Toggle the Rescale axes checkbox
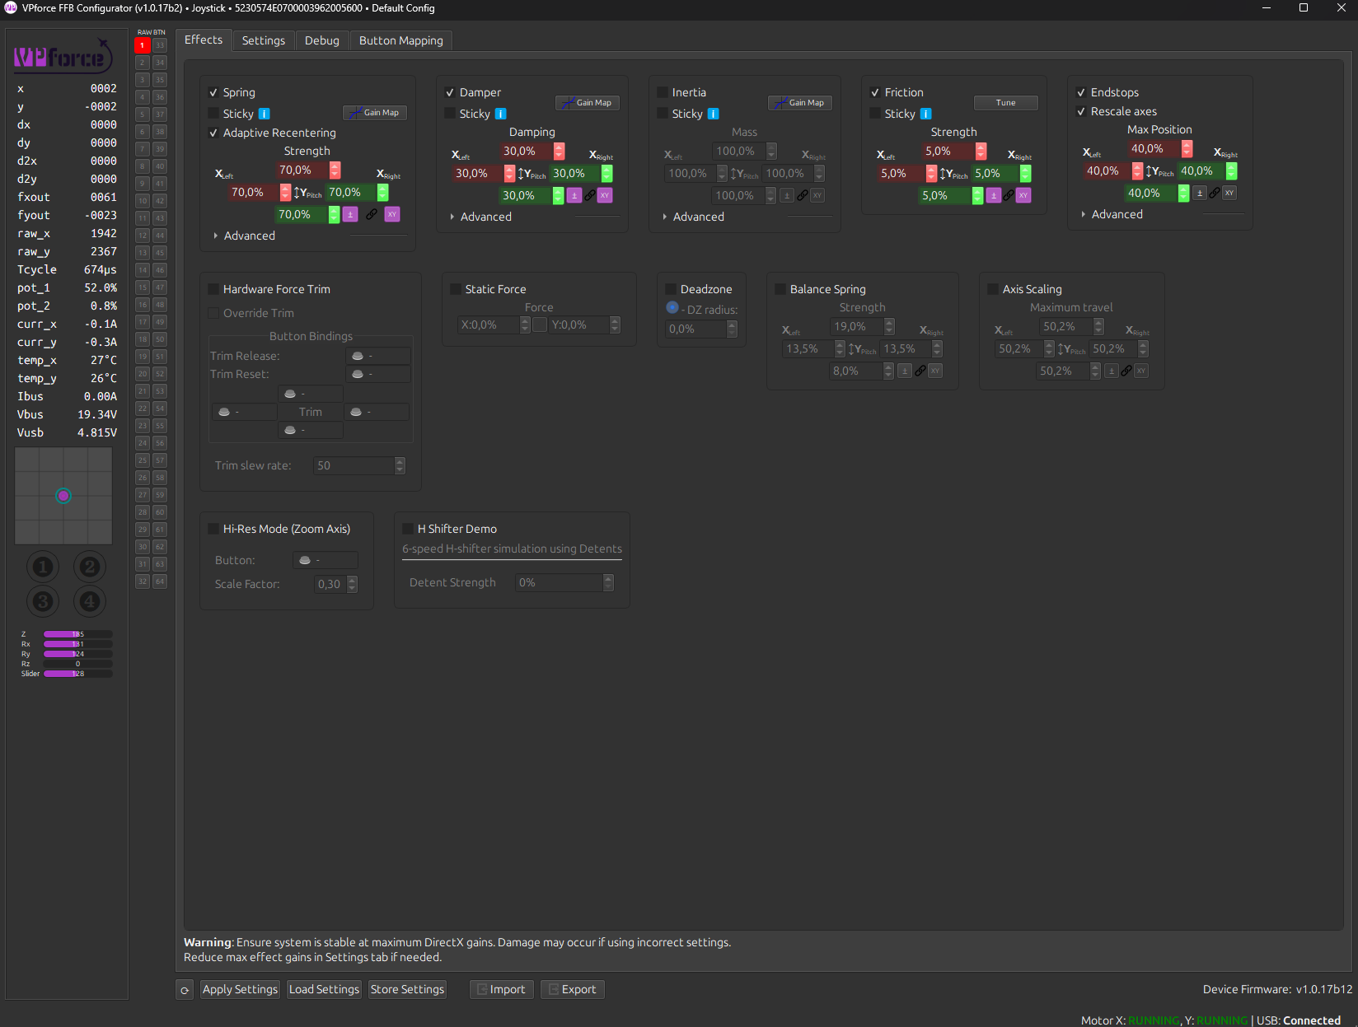Screen dimensions: 1358x1027 (1081, 111)
